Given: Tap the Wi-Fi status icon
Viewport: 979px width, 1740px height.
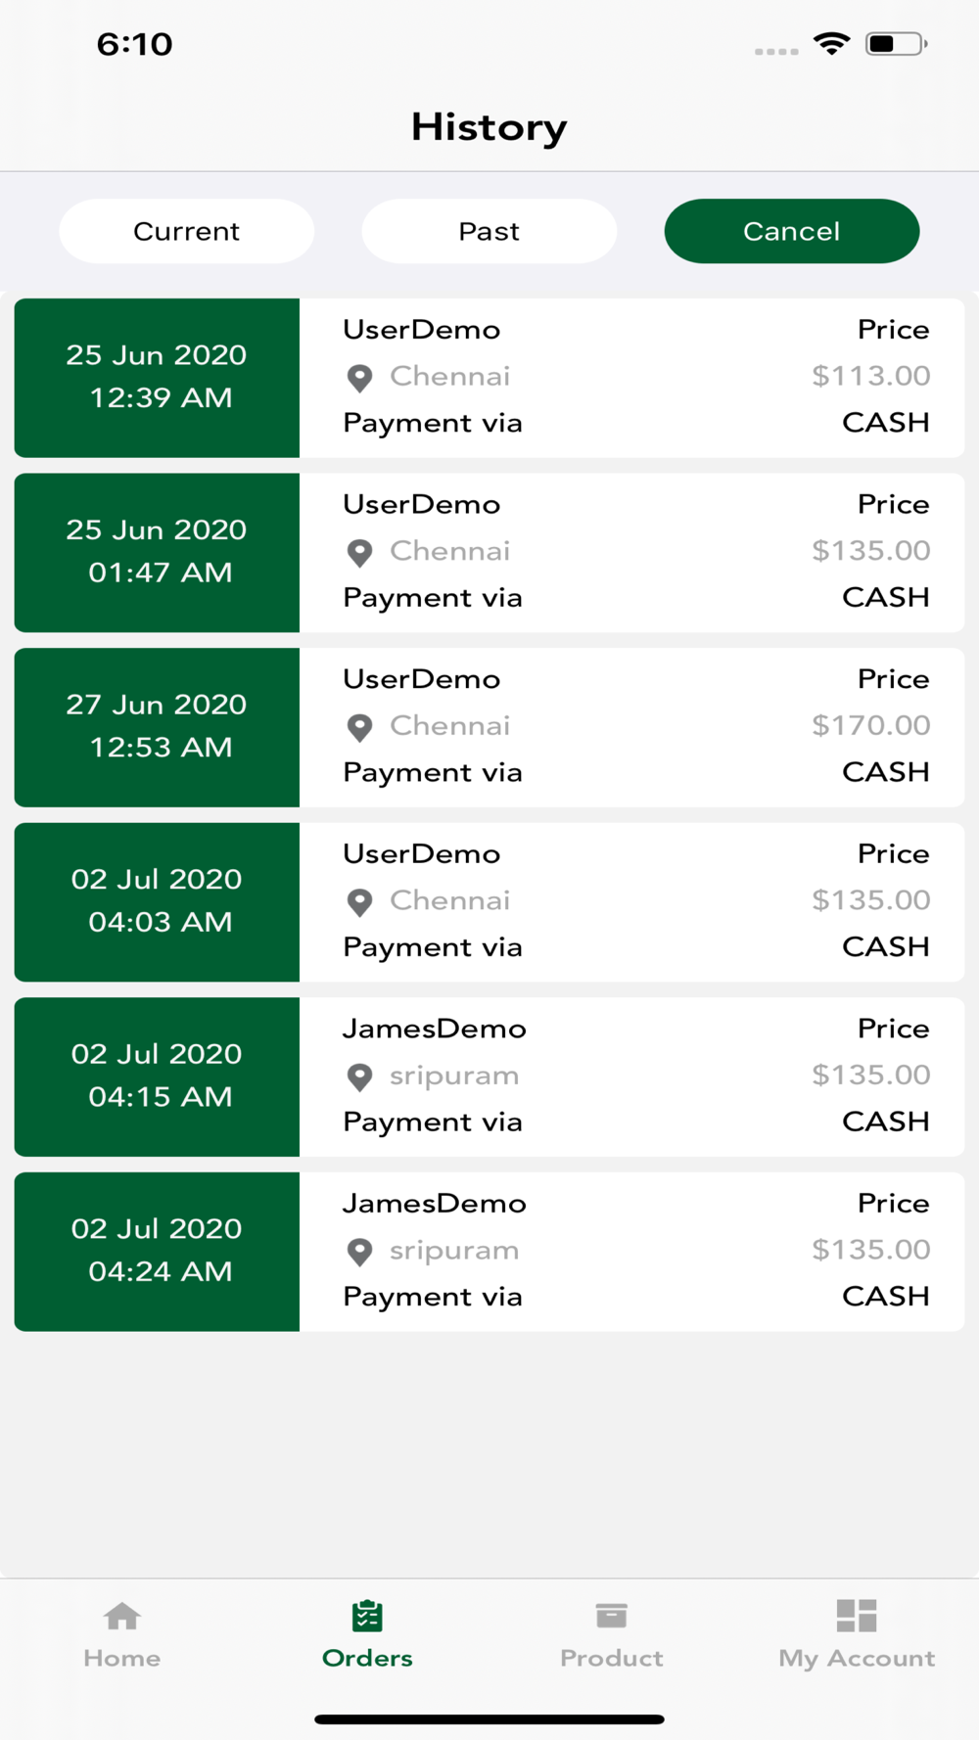Looking at the screenshot, I should point(831,44).
